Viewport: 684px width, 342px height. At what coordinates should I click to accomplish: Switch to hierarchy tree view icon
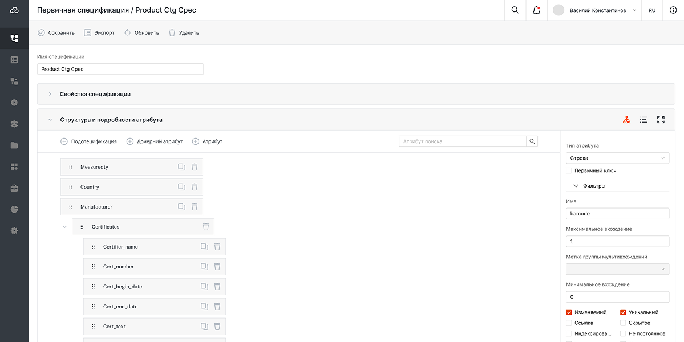click(x=626, y=120)
